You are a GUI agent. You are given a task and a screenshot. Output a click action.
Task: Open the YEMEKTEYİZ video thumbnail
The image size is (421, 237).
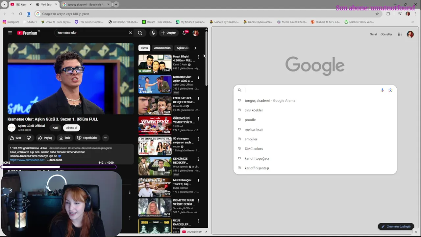coord(155,125)
